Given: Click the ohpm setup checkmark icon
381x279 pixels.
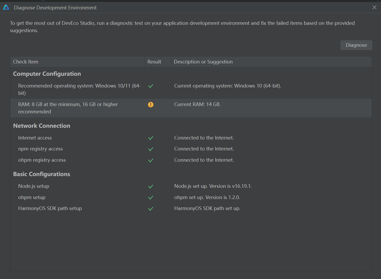Looking at the screenshot, I should pos(151,197).
